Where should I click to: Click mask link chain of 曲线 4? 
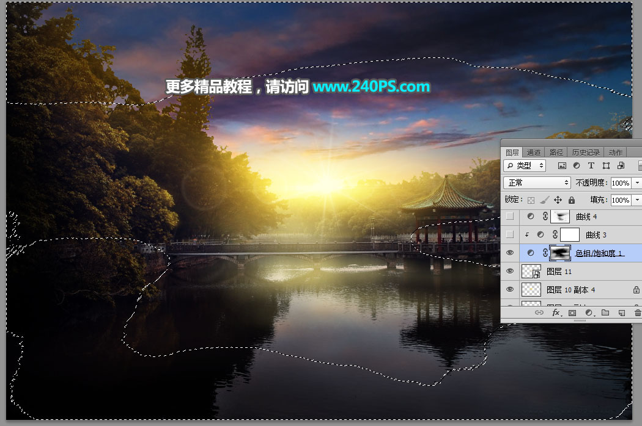tap(545, 216)
